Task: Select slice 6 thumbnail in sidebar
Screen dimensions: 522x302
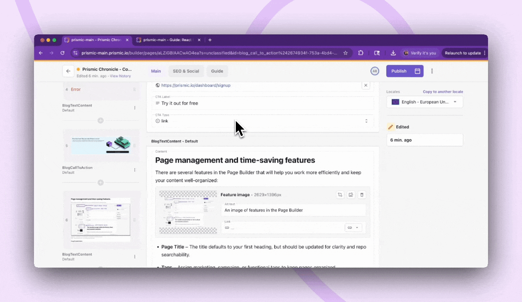Action: [x=100, y=219]
